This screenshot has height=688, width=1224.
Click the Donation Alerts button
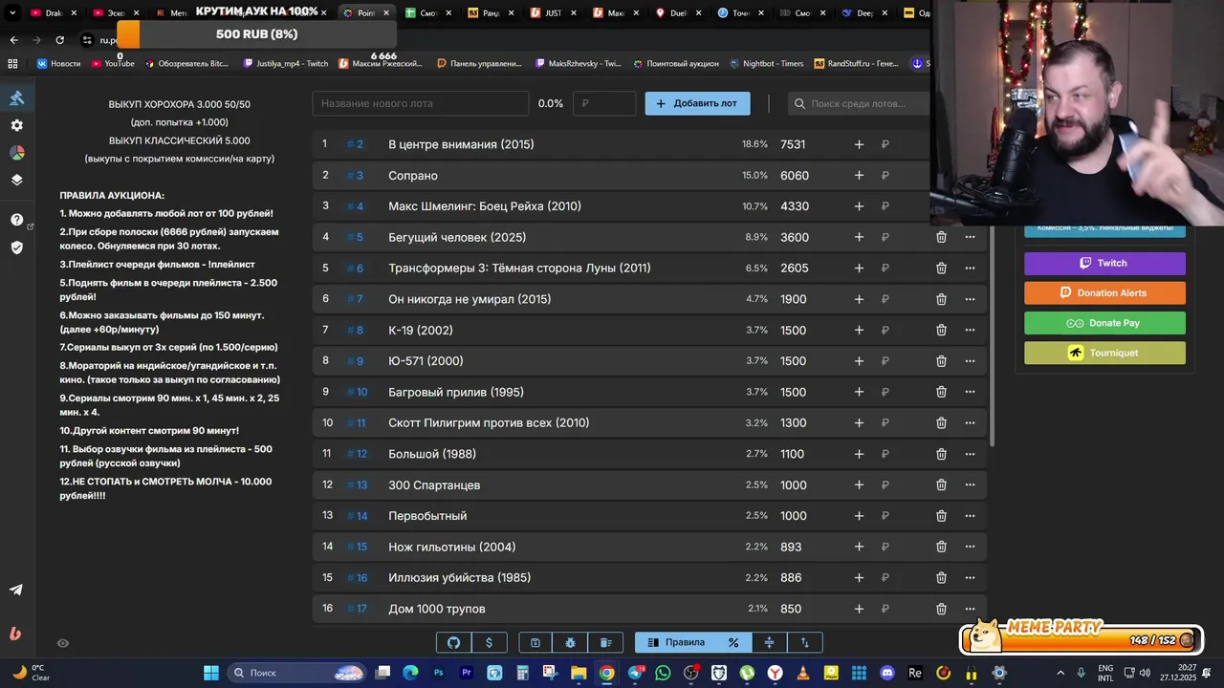pyautogui.click(x=1104, y=292)
